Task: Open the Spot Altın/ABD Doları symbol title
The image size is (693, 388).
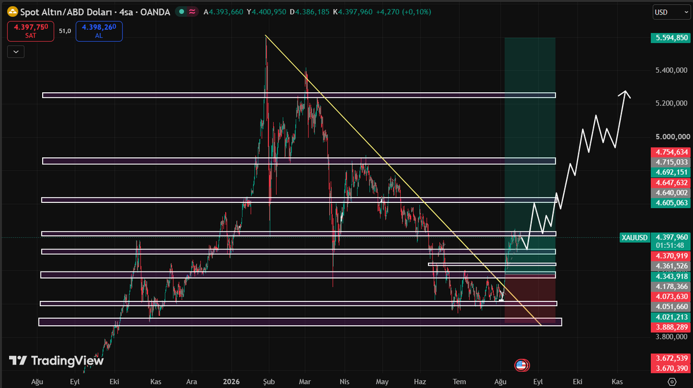Action: tap(95, 12)
